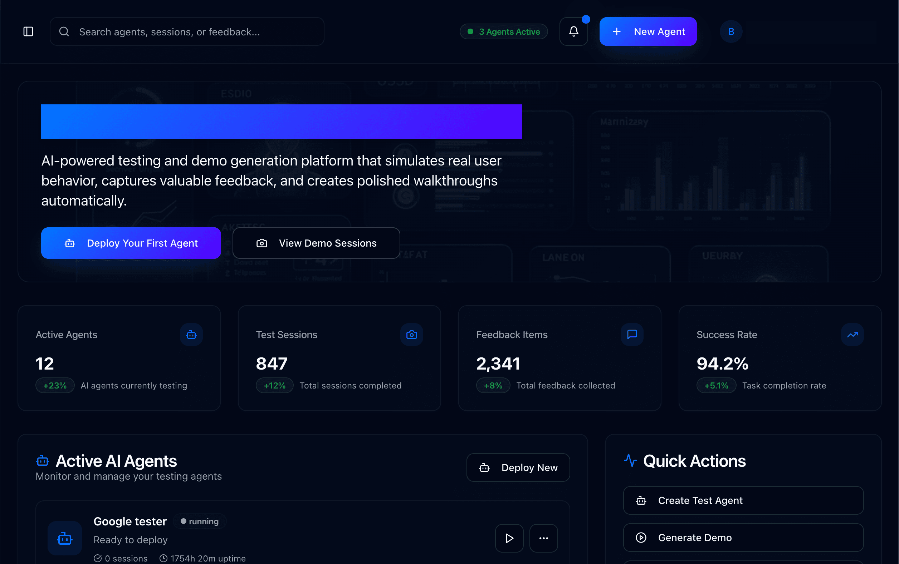Click Deploy Your First Agent
The height and width of the screenshot is (564, 899).
pos(131,243)
